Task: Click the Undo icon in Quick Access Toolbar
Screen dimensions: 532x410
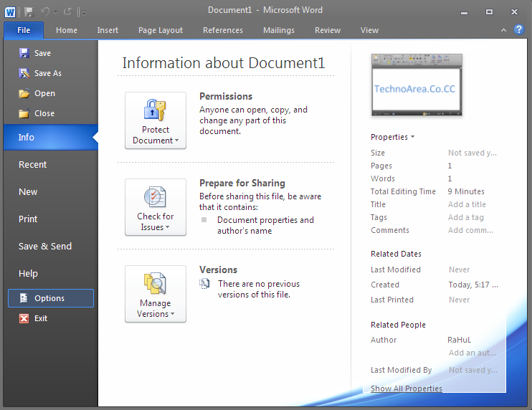Action: pyautogui.click(x=44, y=12)
